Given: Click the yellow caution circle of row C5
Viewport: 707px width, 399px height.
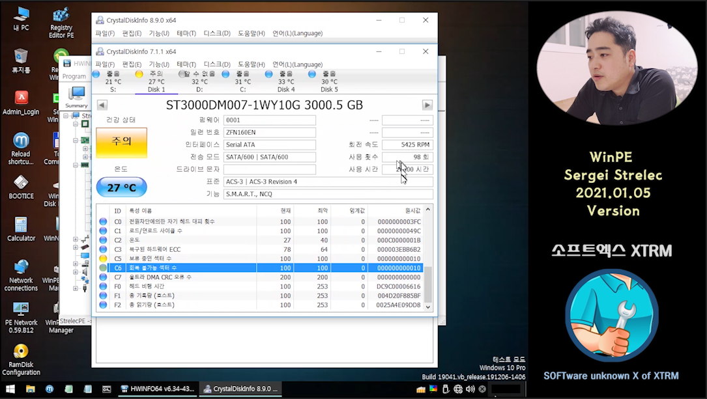Looking at the screenshot, I should point(103,258).
